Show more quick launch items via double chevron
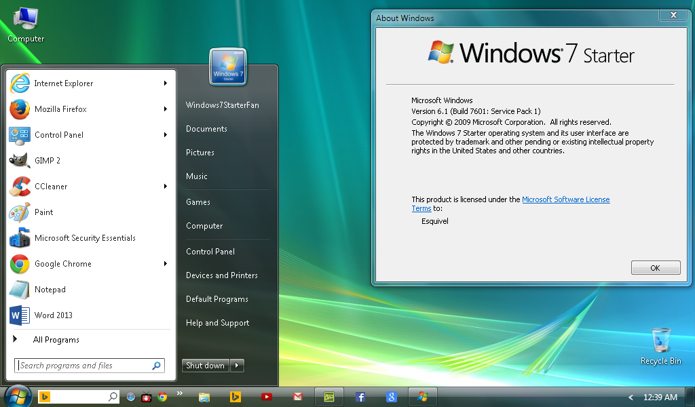Screen dimensions: 695x407 179,393
